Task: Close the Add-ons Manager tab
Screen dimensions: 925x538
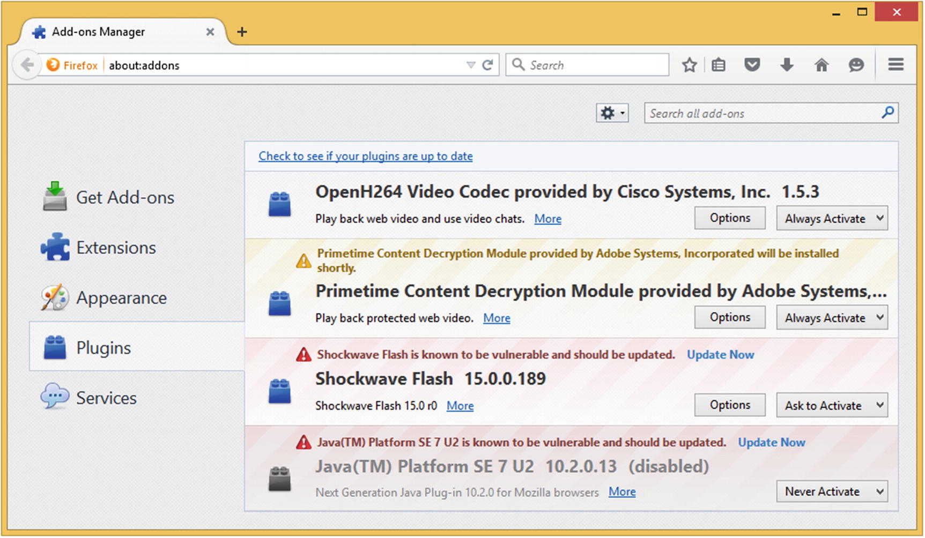Action: [210, 32]
